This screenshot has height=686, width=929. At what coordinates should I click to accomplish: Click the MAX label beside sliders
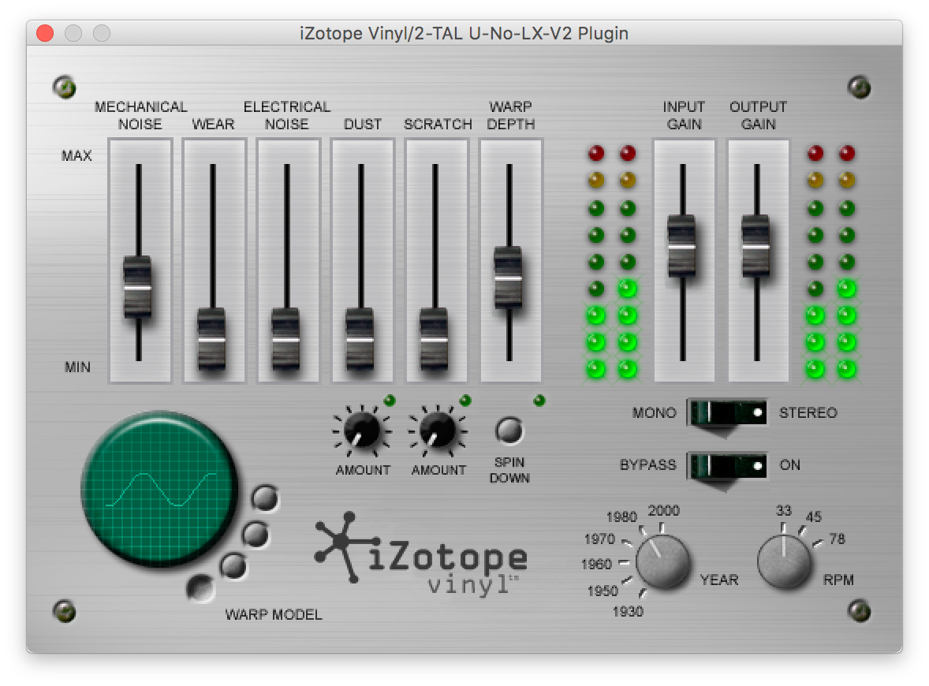76,156
